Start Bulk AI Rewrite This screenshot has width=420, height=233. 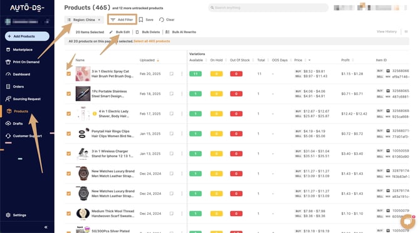181,32
